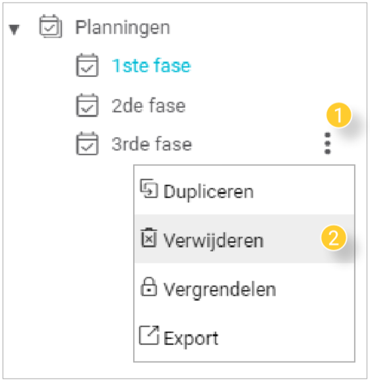The height and width of the screenshot is (382, 370).
Task: Select the Planningen root label
Action: click(123, 28)
